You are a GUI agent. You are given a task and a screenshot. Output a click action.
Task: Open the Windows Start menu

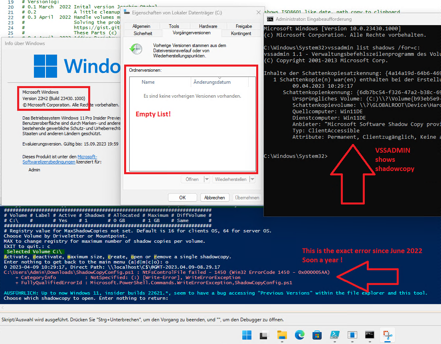[247, 335]
